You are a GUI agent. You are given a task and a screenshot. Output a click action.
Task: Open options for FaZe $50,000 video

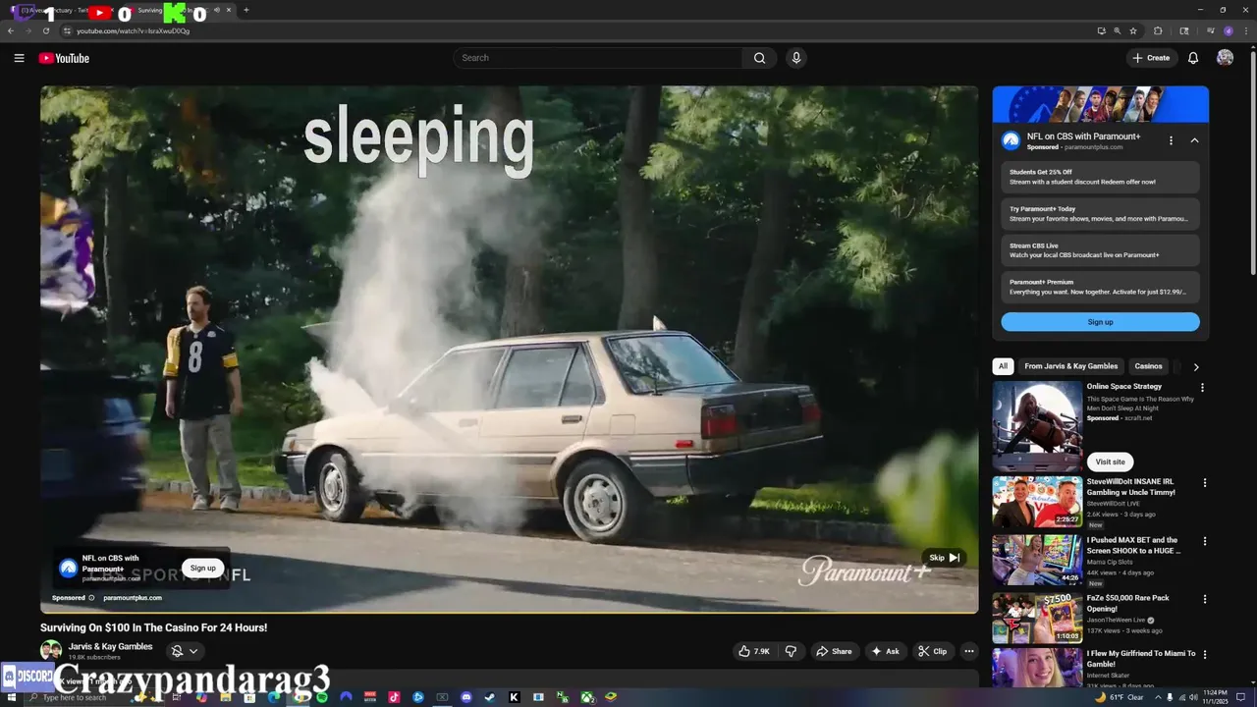pyautogui.click(x=1205, y=599)
